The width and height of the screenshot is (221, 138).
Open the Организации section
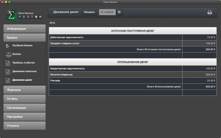[x=25, y=108]
